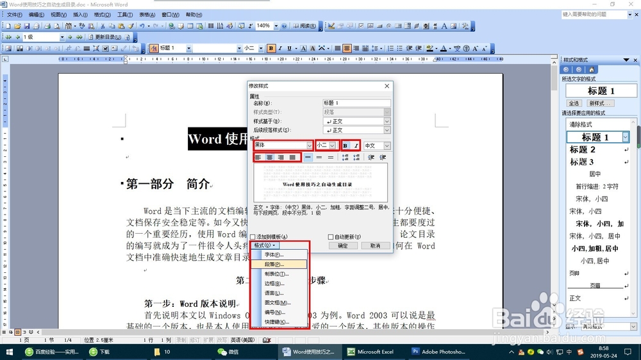This screenshot has height=360, width=641.
Task: Click the bullet list icon
Action: click(x=400, y=48)
